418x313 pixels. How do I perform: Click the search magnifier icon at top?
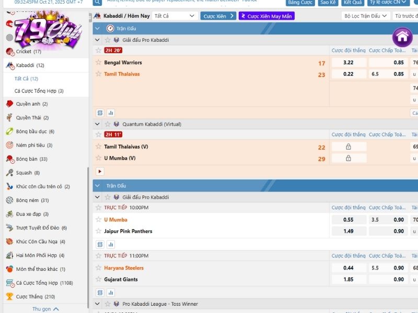tap(98, 3)
